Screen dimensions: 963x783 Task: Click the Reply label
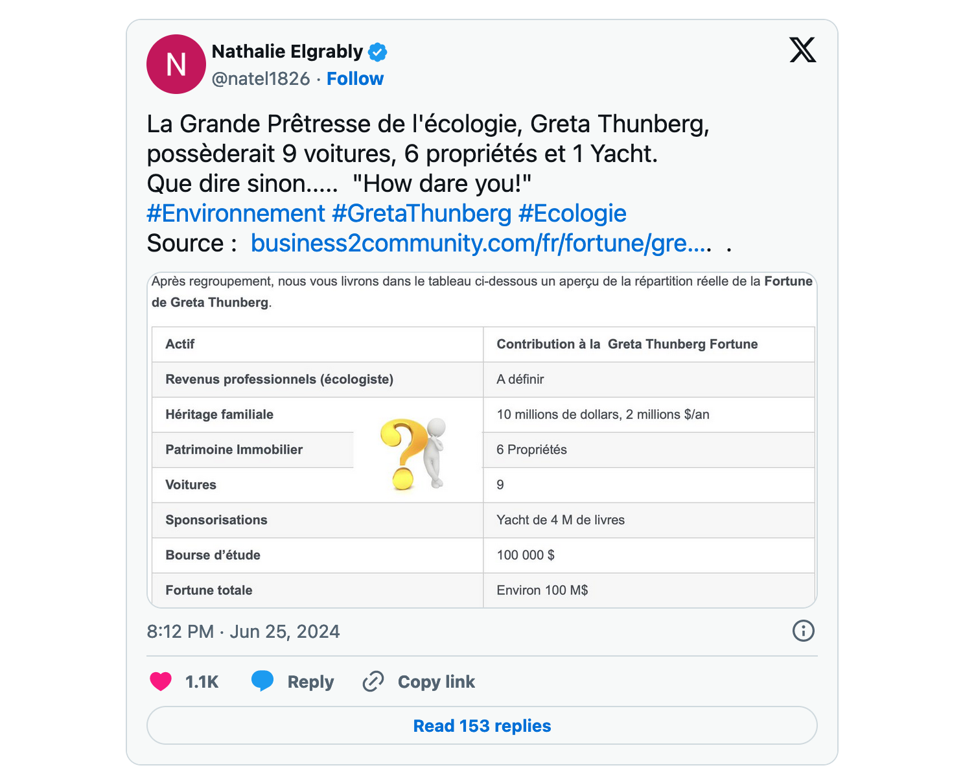pyautogui.click(x=311, y=682)
